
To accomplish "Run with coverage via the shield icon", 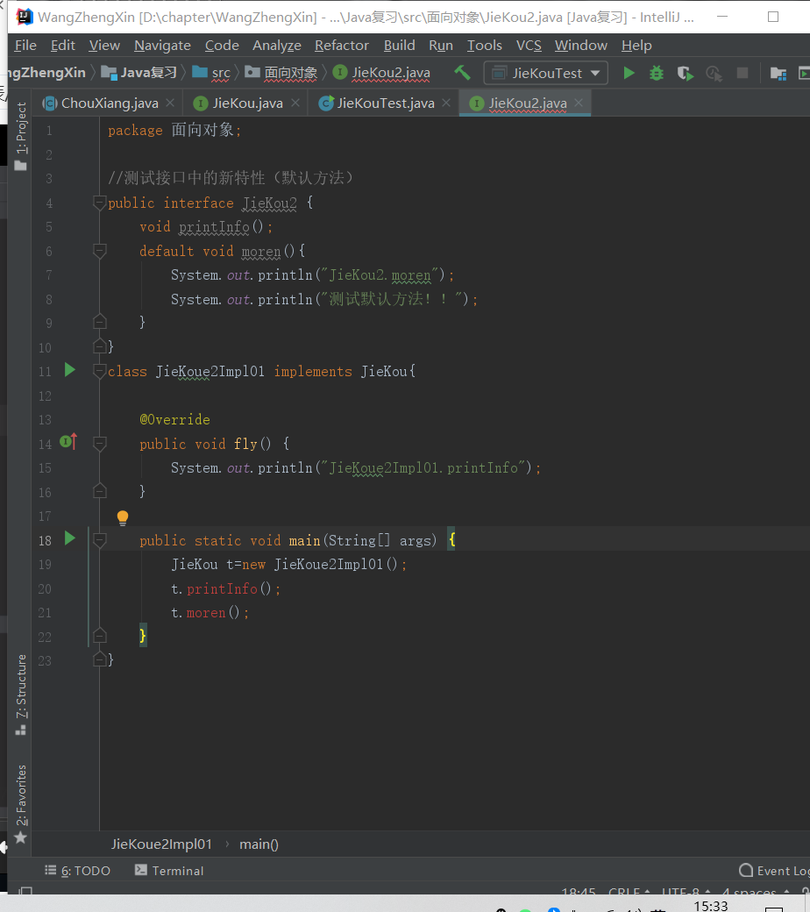I will pos(685,74).
